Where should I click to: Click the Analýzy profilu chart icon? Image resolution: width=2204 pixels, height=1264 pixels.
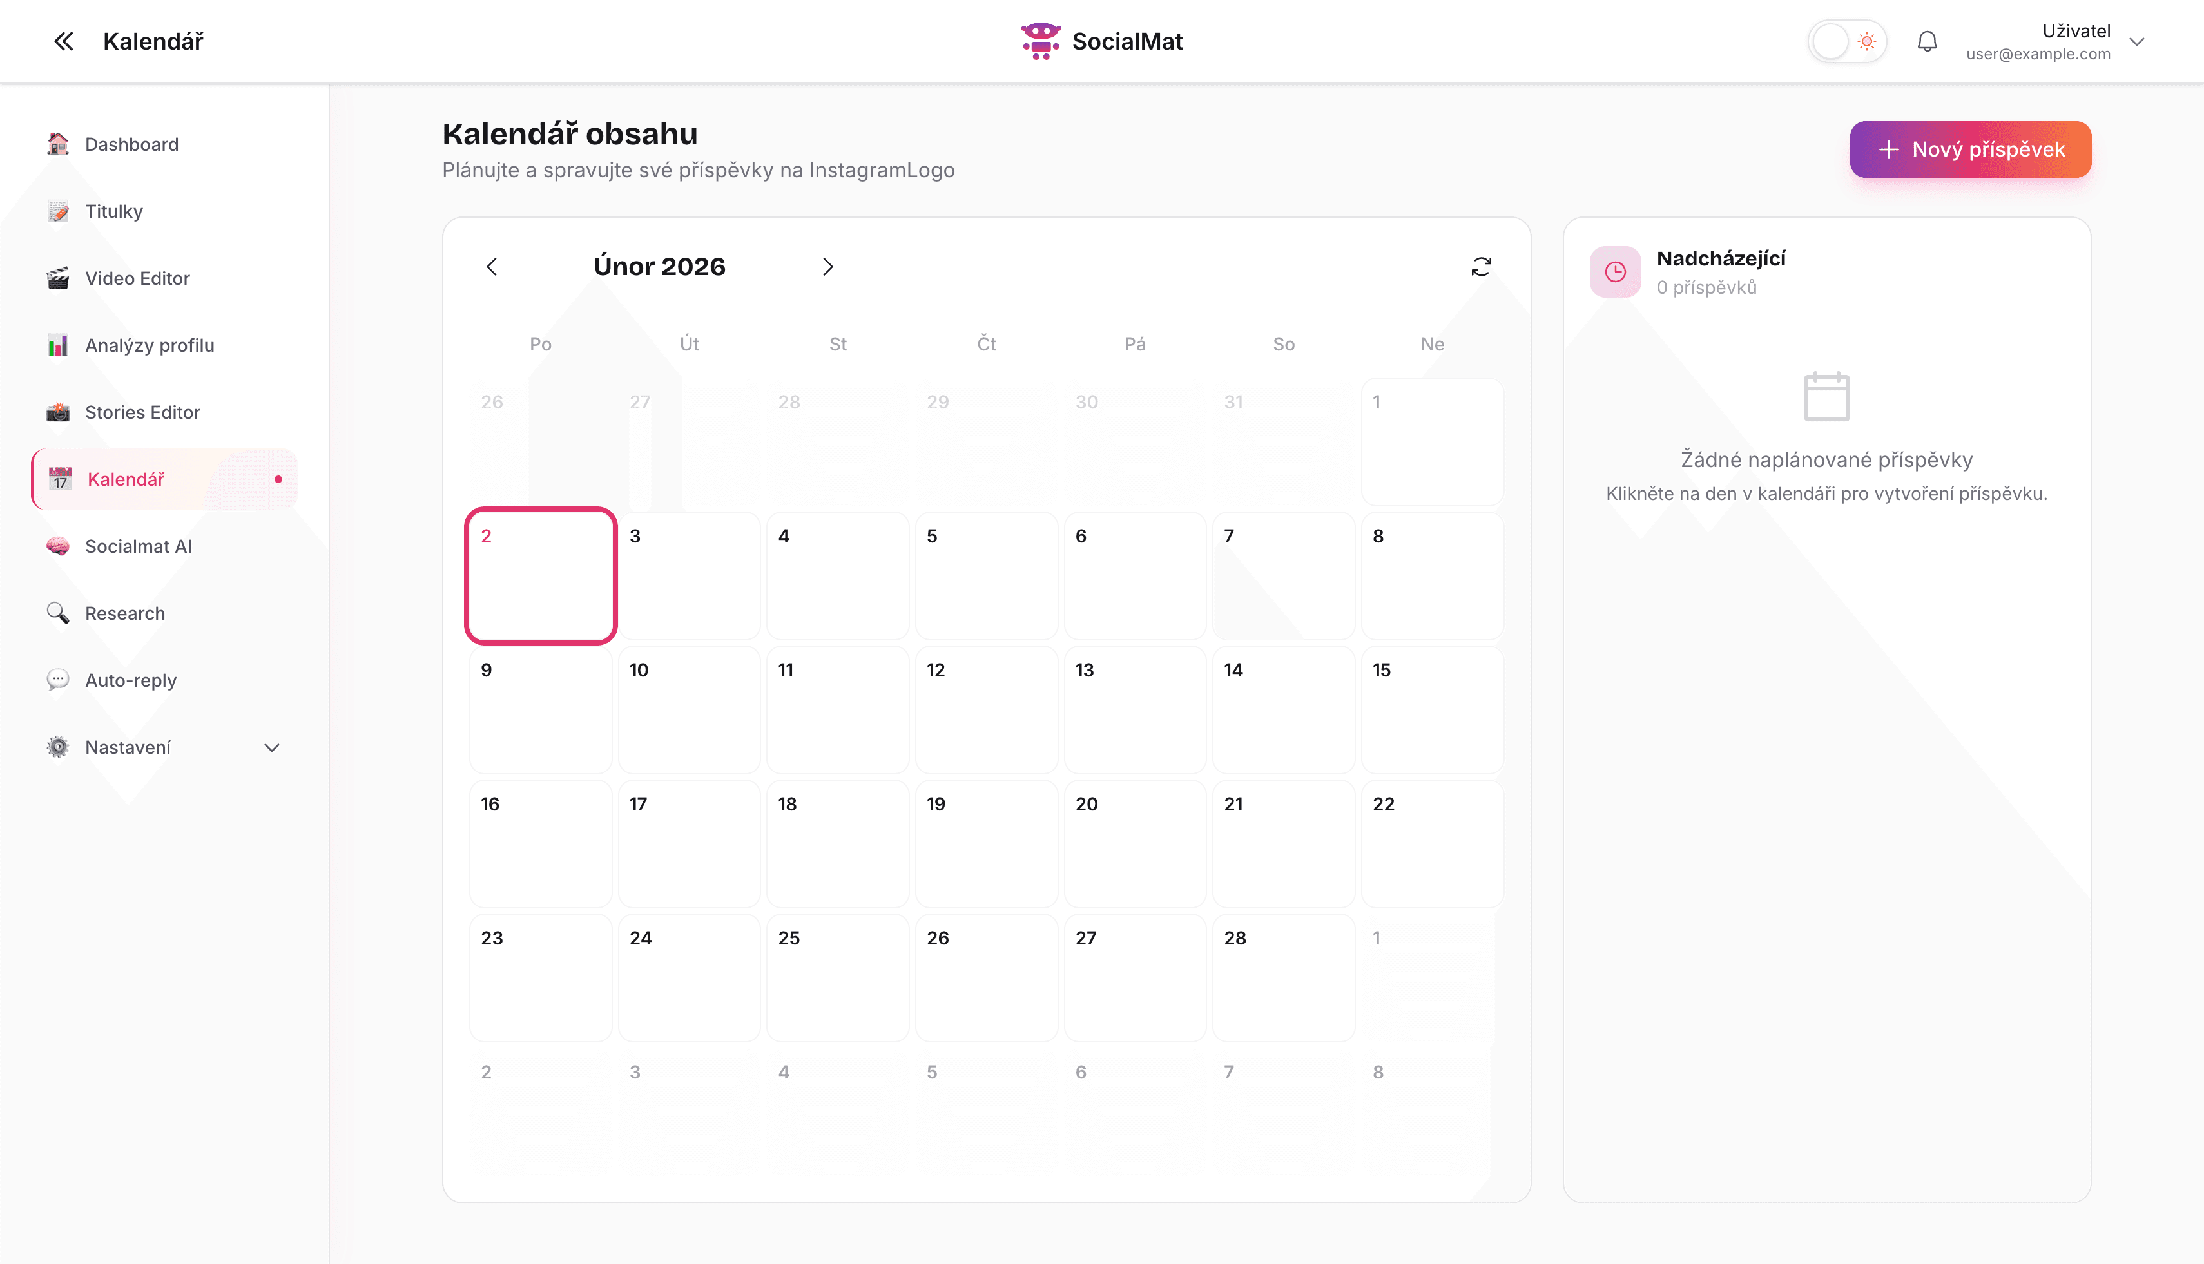click(58, 345)
